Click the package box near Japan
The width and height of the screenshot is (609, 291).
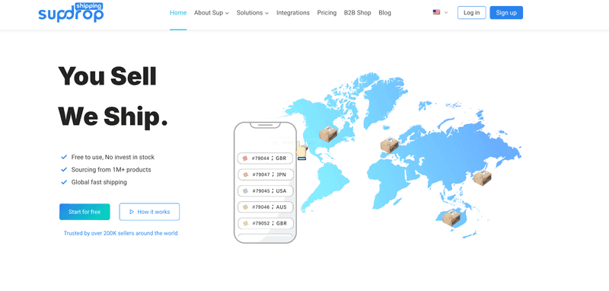pos(482,177)
